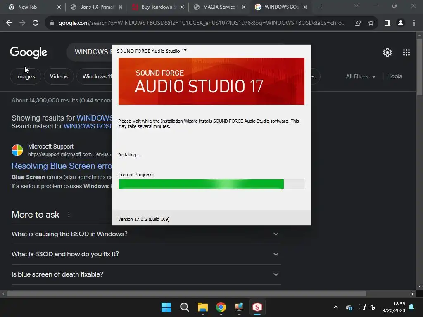Click the Microsoft Support favicon
Image resolution: width=423 pixels, height=317 pixels.
17,150
